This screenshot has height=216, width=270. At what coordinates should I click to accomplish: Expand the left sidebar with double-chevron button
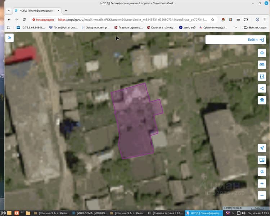pos(9,38)
